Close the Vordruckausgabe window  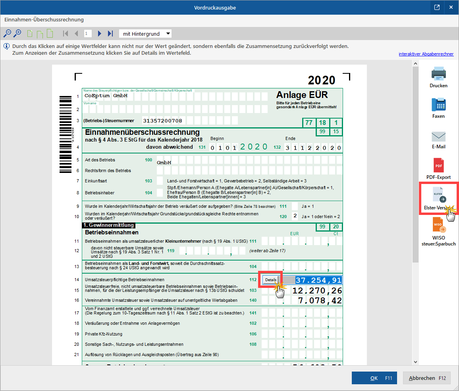451,7
